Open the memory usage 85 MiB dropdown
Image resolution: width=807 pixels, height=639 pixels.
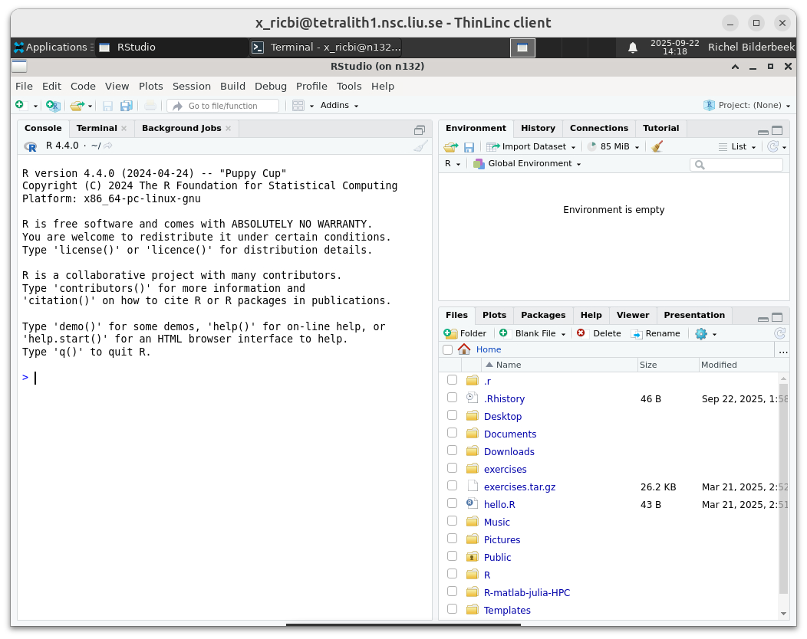[x=614, y=146]
